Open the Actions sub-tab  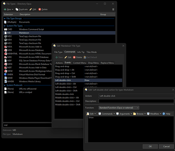tap(59, 63)
